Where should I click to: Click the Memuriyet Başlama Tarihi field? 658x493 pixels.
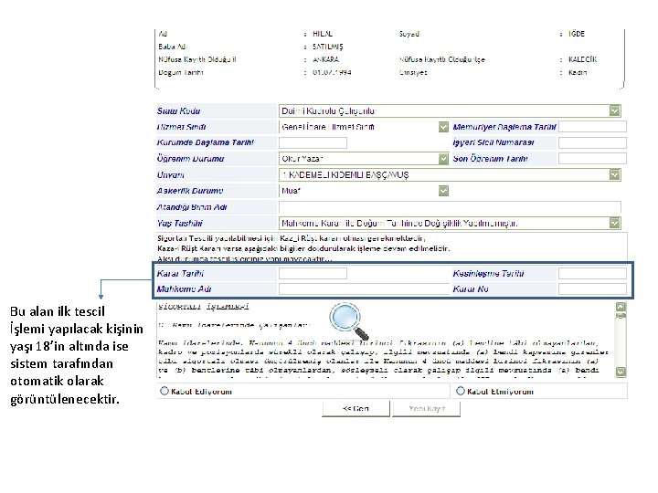(x=592, y=127)
